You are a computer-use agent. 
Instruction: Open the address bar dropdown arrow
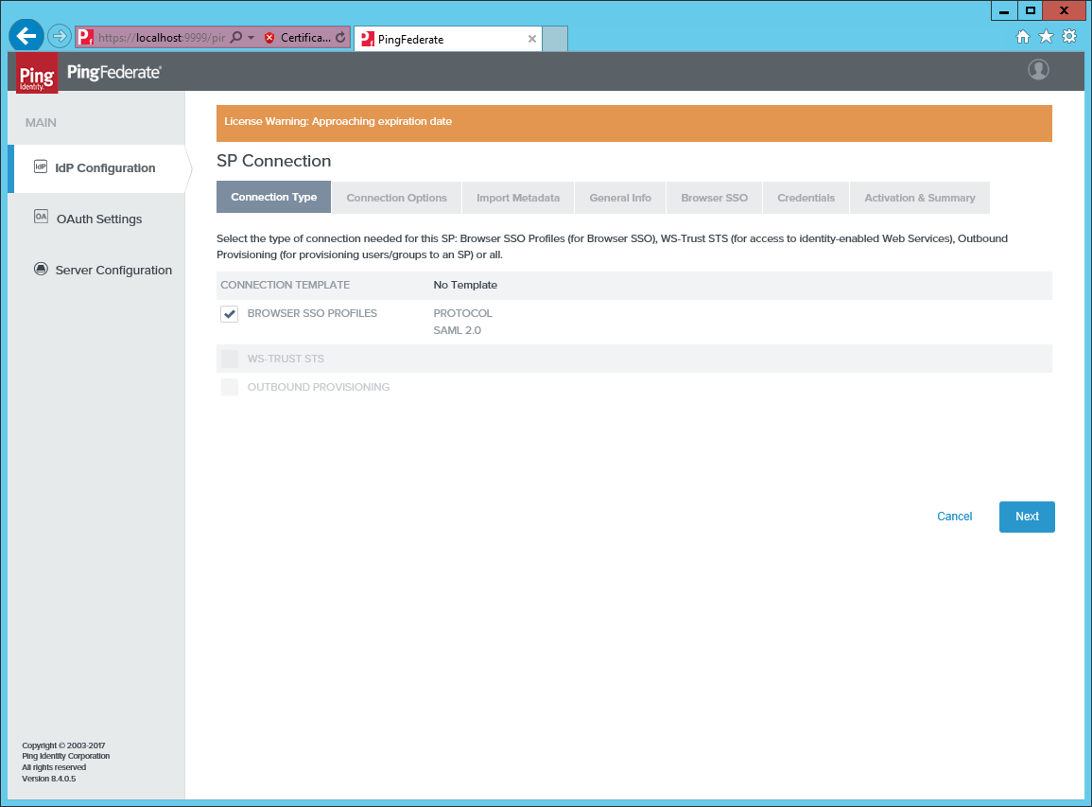click(x=251, y=38)
